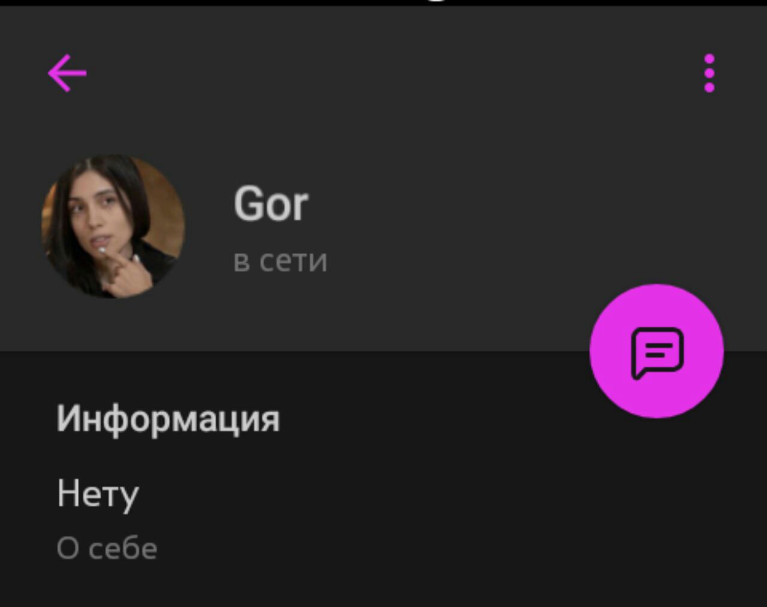Expand the profile options kebab menu
767x607 pixels.
(x=709, y=73)
